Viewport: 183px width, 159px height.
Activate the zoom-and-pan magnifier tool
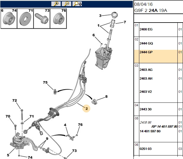point(77,4)
